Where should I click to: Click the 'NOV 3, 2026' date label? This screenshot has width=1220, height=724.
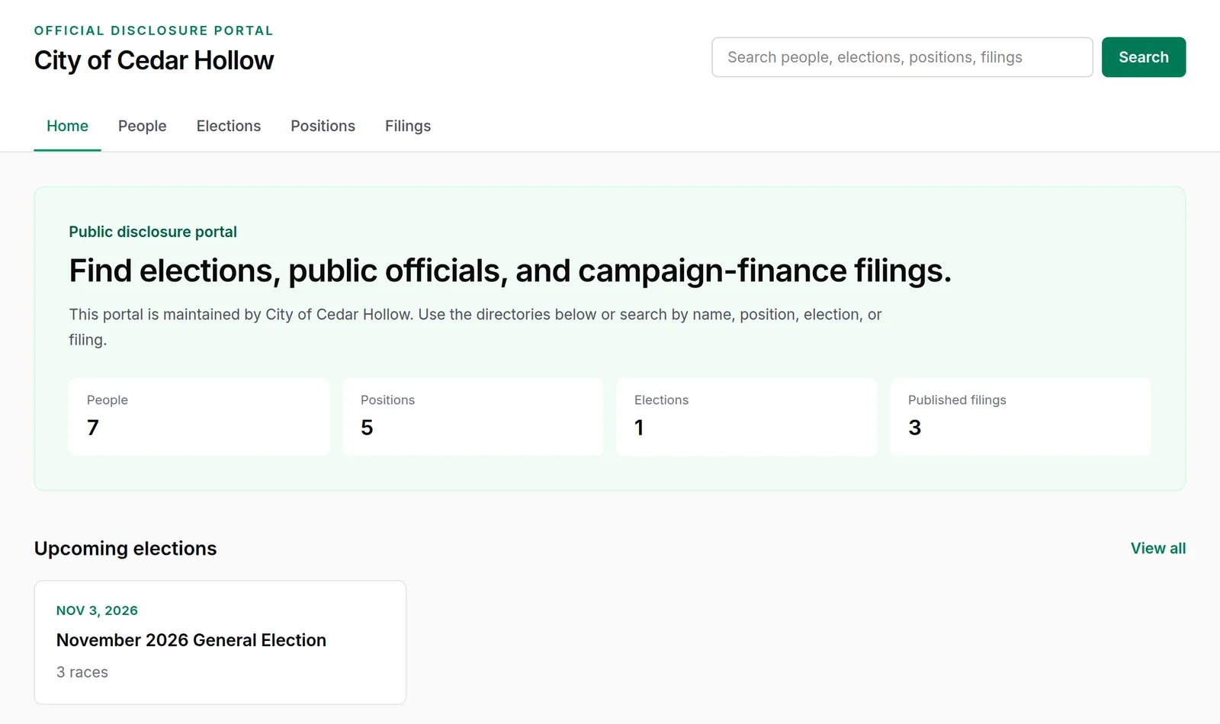pyautogui.click(x=97, y=610)
